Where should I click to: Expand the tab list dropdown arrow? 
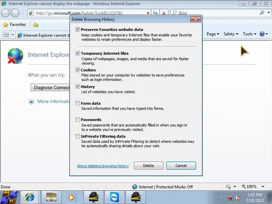pos(13,35)
